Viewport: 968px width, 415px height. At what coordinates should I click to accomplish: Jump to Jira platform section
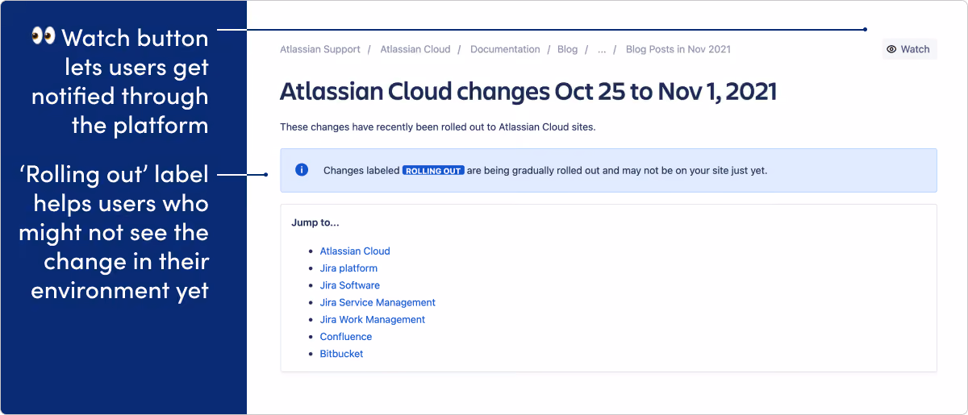pos(348,268)
